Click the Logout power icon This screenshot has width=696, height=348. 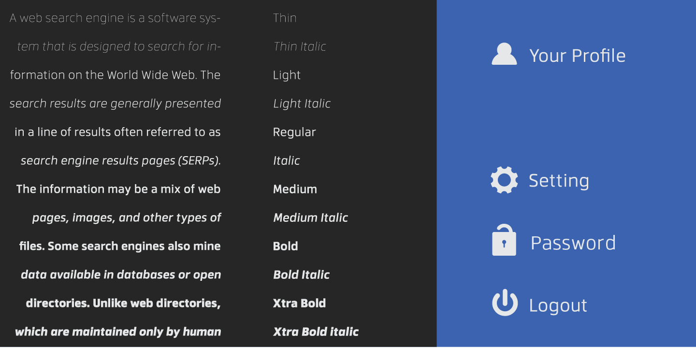[x=505, y=303]
